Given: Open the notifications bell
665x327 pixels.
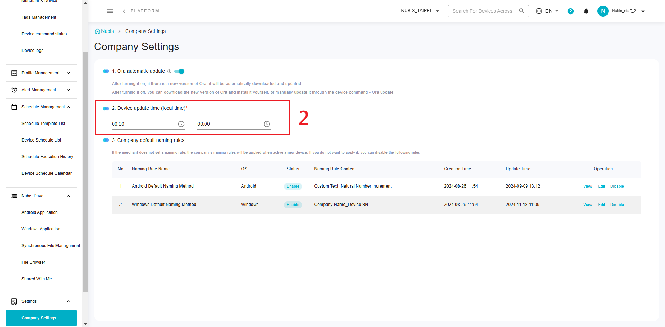Looking at the screenshot, I should [x=586, y=11].
